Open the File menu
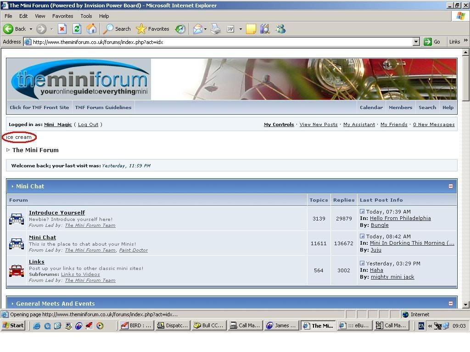The image size is (470, 352). 8,16
